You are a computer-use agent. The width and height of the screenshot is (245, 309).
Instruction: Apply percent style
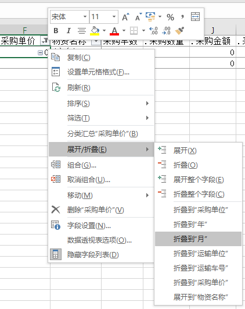[x=170, y=17]
